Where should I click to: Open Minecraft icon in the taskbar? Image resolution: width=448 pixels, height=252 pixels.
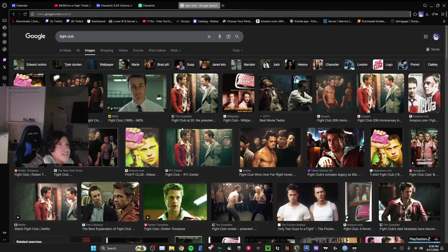point(268,248)
